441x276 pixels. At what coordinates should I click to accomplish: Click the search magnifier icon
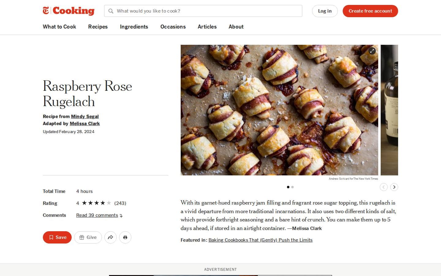pos(111,11)
